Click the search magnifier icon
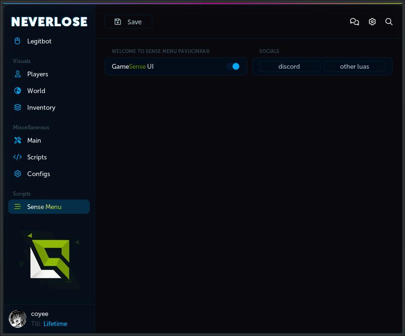 (x=389, y=21)
